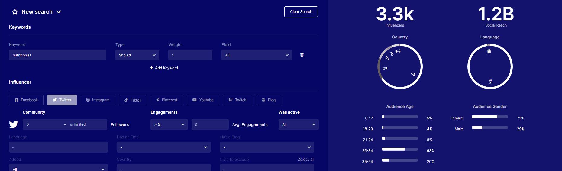The height and width of the screenshot is (171, 562).
Task: Enable the Pinterest platform filter
Action: 166,100
